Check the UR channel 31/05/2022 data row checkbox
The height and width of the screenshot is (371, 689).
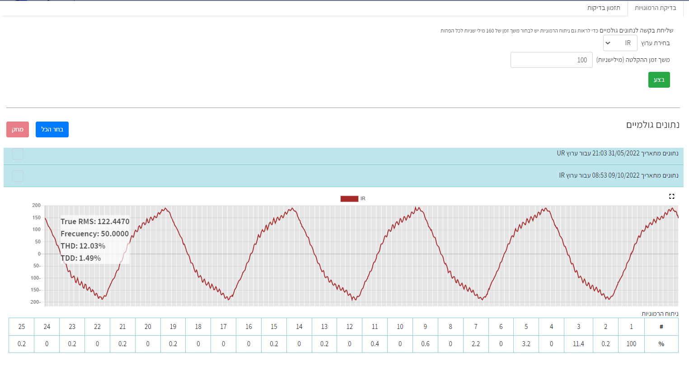[18, 154]
